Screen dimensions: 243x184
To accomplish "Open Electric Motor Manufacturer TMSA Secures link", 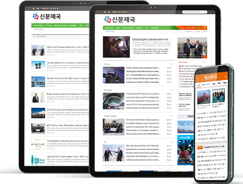I will point(143,101).
